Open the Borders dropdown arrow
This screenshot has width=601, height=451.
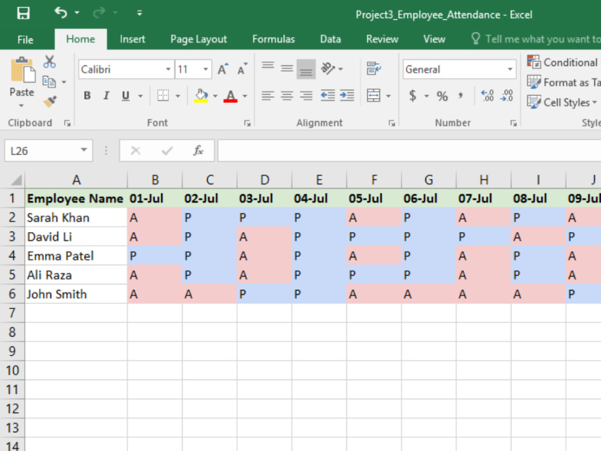178,96
